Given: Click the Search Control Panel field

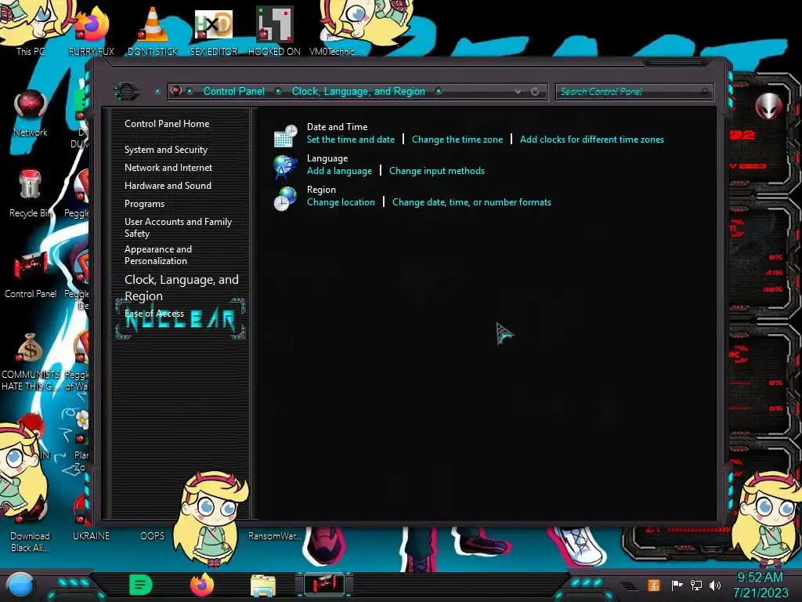Looking at the screenshot, I should point(633,92).
